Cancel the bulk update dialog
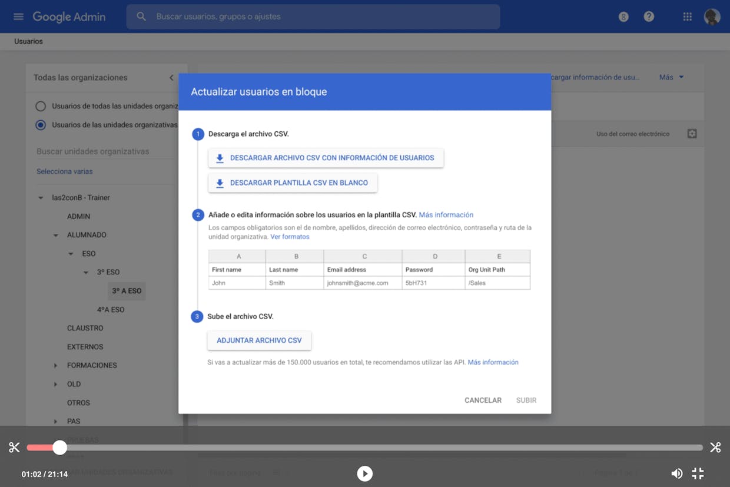Screen dimensions: 730x487 483,400
